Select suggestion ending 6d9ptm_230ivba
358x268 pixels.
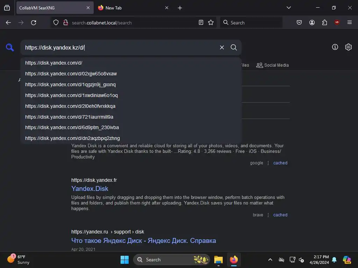tap(131, 127)
